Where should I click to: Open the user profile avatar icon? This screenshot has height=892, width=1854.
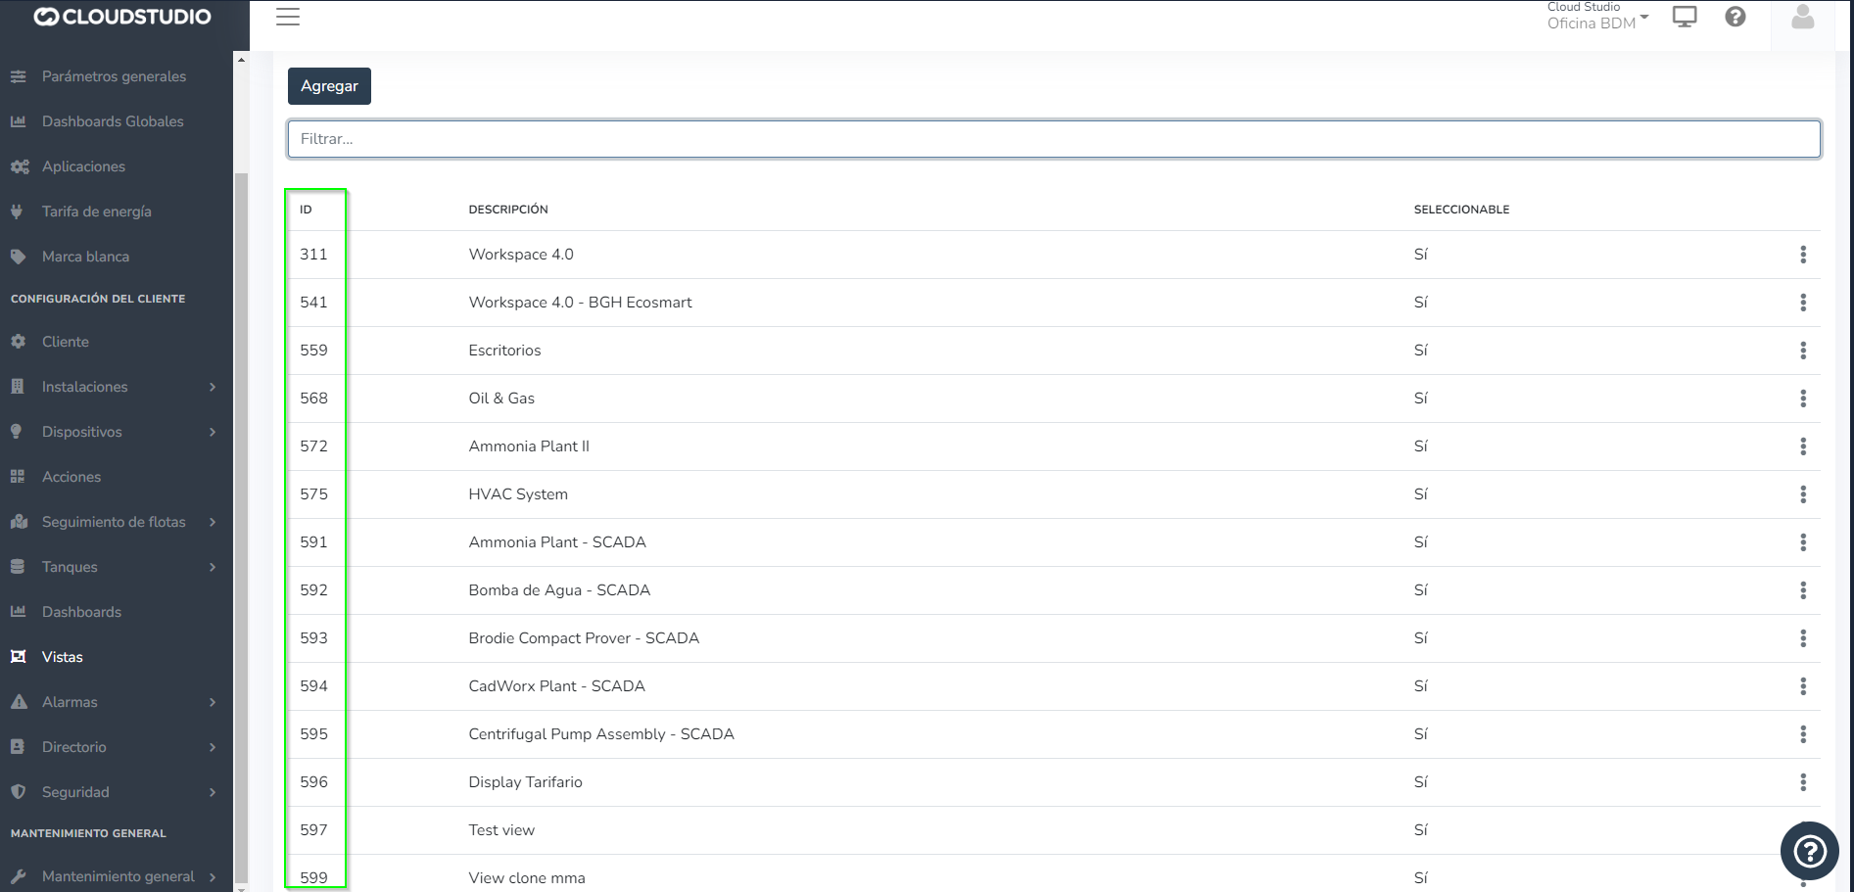click(1802, 18)
